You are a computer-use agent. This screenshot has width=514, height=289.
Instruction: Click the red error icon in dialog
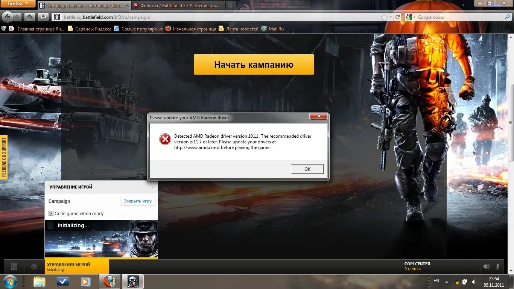click(x=165, y=139)
